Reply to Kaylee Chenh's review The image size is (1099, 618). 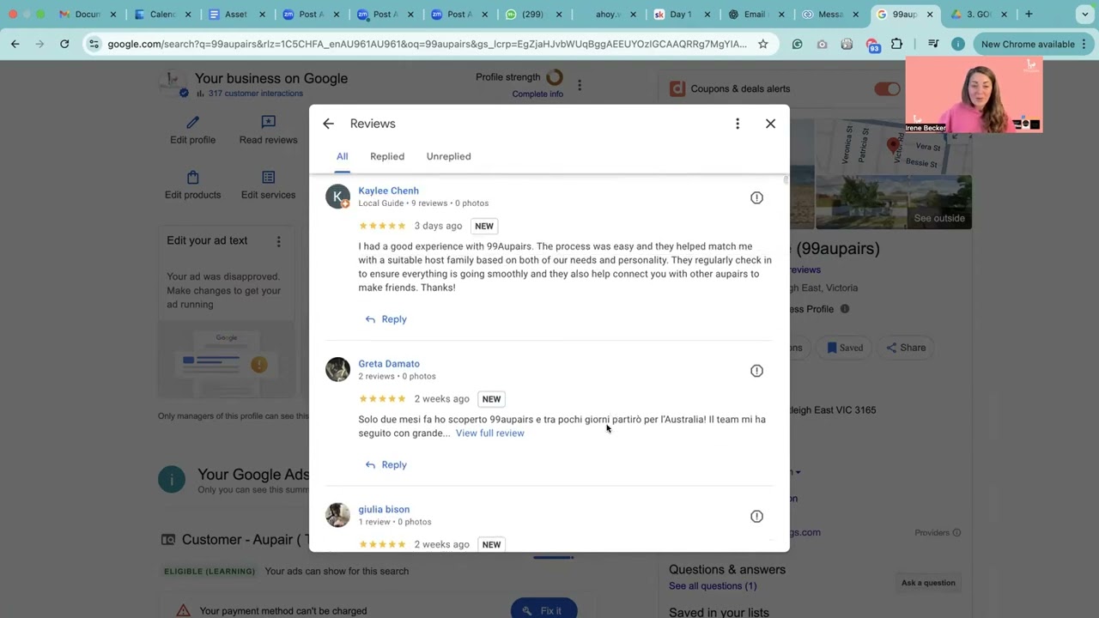(386, 319)
